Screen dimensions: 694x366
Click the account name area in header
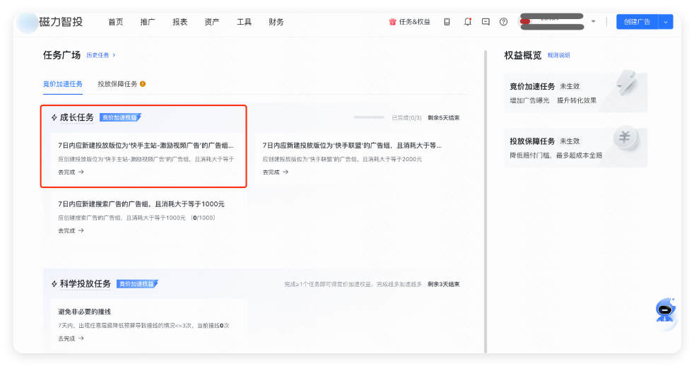pos(553,22)
